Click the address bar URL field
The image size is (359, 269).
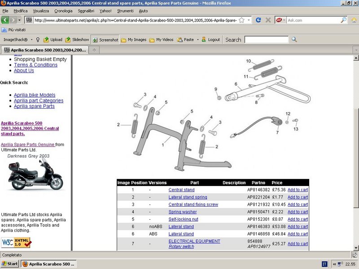click(136, 20)
